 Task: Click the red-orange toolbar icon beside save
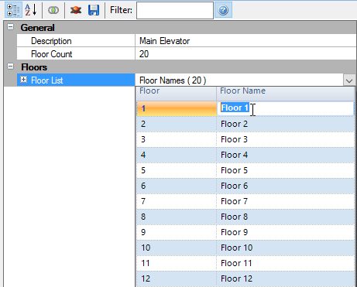pos(76,10)
